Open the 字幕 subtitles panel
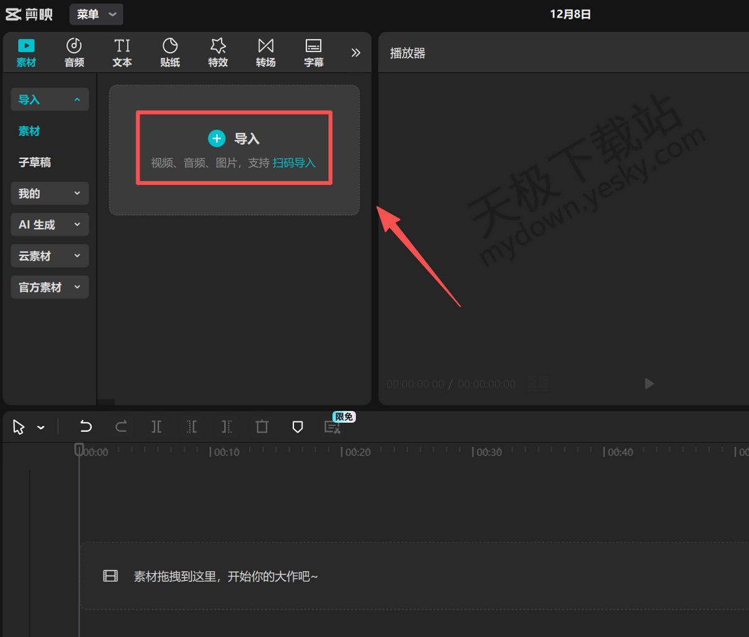The image size is (749, 637). (x=313, y=52)
